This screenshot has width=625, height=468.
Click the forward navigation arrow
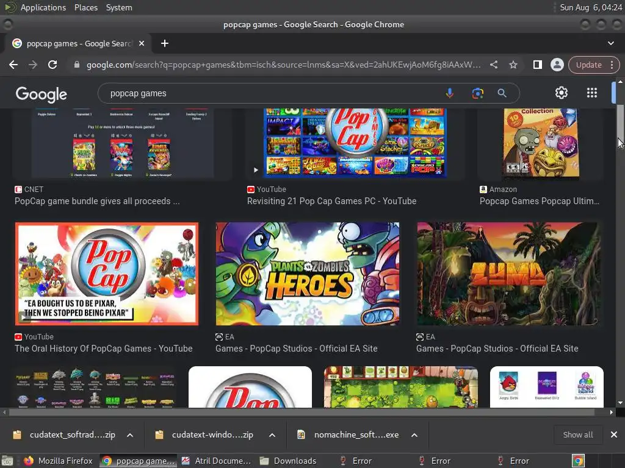(x=33, y=65)
